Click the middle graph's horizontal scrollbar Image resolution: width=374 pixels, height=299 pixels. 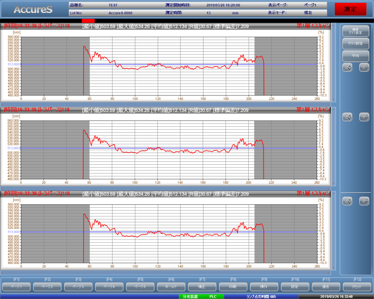click(x=165, y=188)
